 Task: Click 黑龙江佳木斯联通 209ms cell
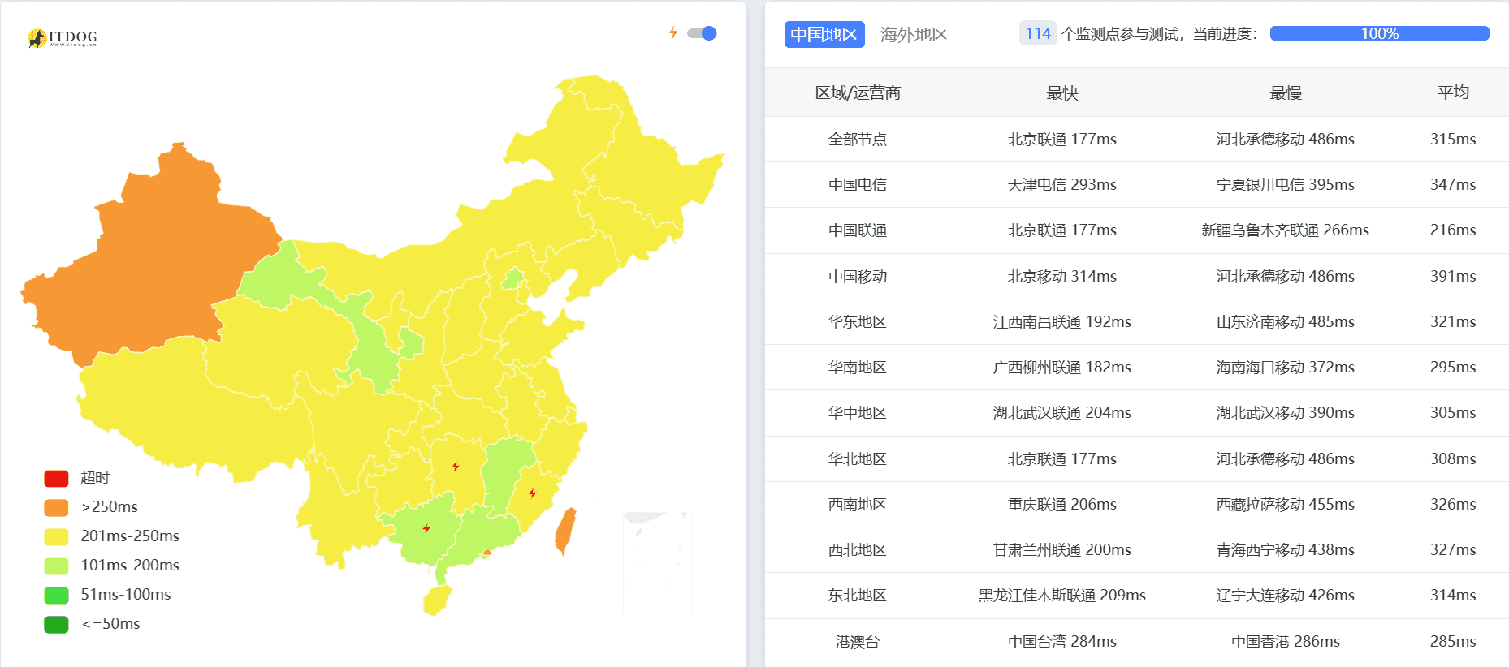[x=1062, y=596]
